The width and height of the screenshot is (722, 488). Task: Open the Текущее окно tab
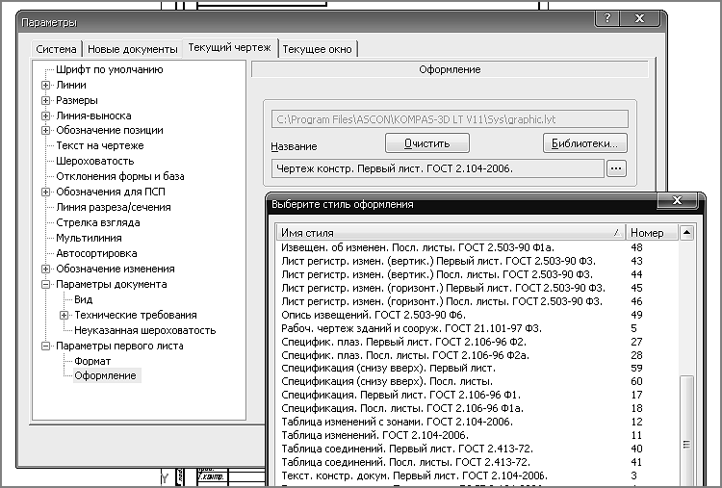tap(318, 49)
